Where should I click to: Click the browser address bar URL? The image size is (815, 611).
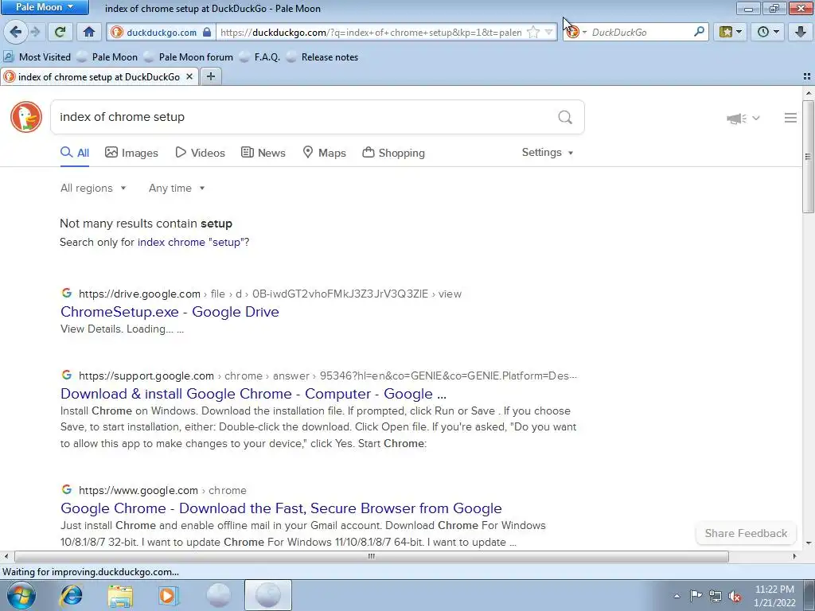[x=371, y=32]
